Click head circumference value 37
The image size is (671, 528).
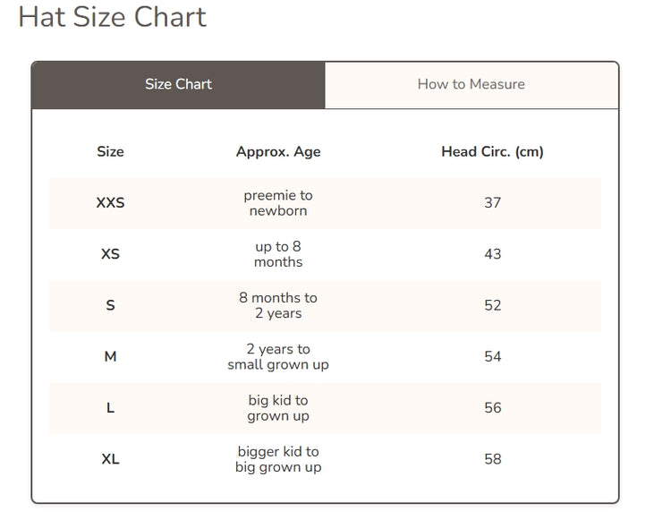point(492,203)
